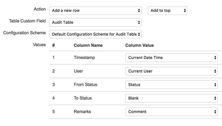Expand the Comment dropdown for Remarks
222x126 pixels.
pos(171,112)
